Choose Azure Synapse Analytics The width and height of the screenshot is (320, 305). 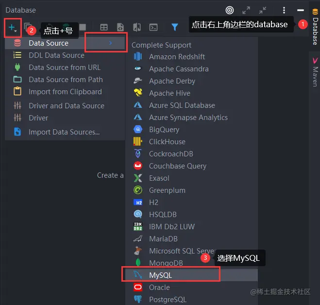point(191,118)
